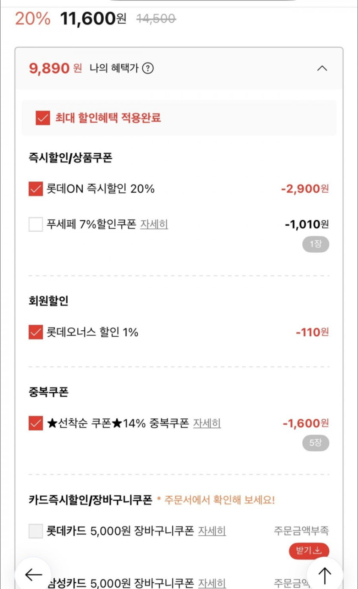358x589 pixels.
Task: Click the 나의 혜택가 label
Action: point(114,68)
